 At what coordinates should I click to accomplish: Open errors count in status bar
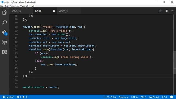(19, 97)
